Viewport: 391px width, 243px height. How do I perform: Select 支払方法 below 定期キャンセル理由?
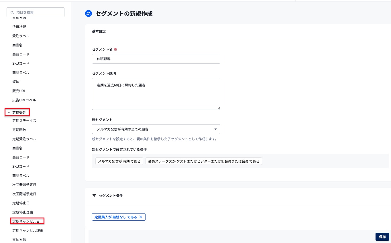19,240
